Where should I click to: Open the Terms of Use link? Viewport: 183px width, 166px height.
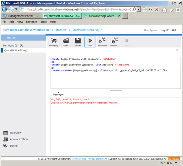79,159
